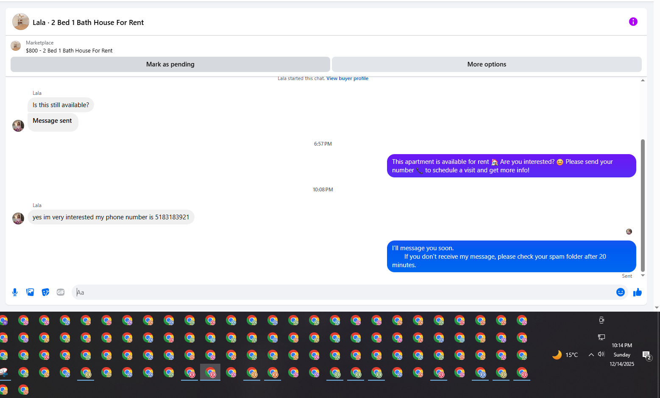
Task: Select the blue 'I'll message you soon' message
Action: 511,257
